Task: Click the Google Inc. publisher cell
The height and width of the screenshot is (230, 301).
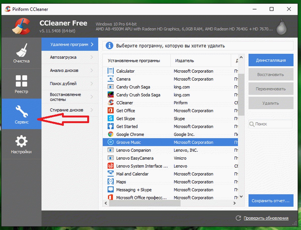Action: point(184,134)
